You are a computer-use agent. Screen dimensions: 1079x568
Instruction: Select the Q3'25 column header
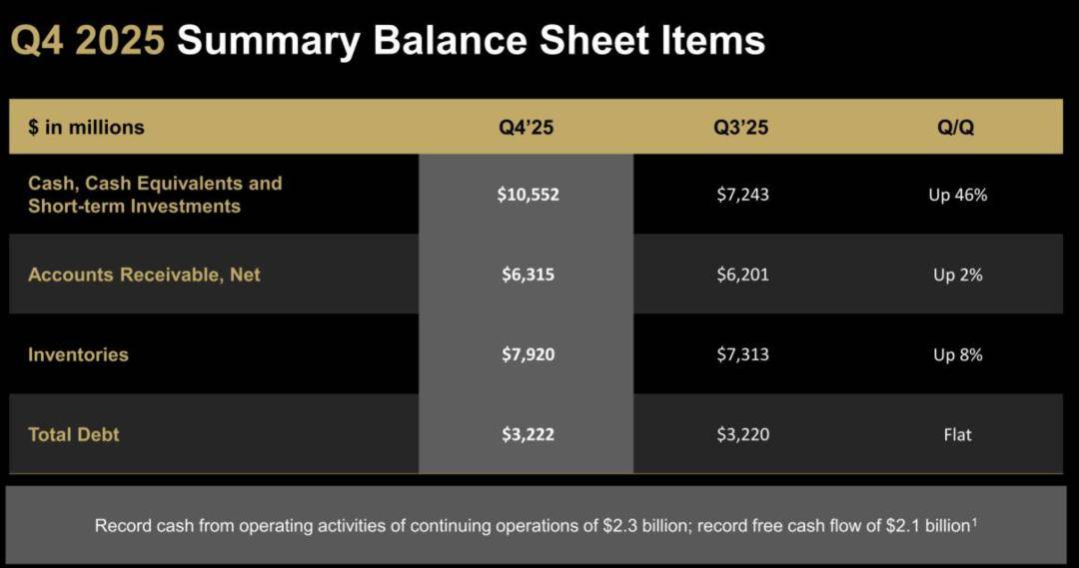741,127
